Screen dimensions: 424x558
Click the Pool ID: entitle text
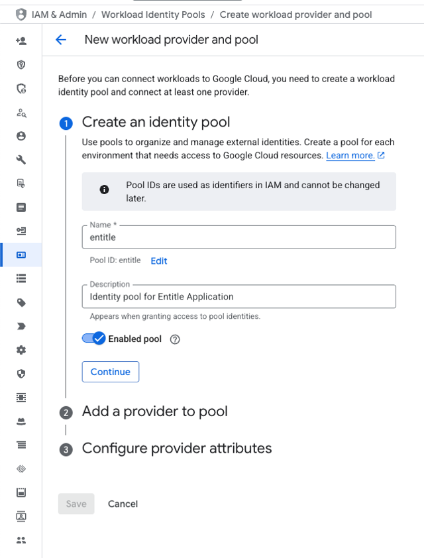coord(115,260)
